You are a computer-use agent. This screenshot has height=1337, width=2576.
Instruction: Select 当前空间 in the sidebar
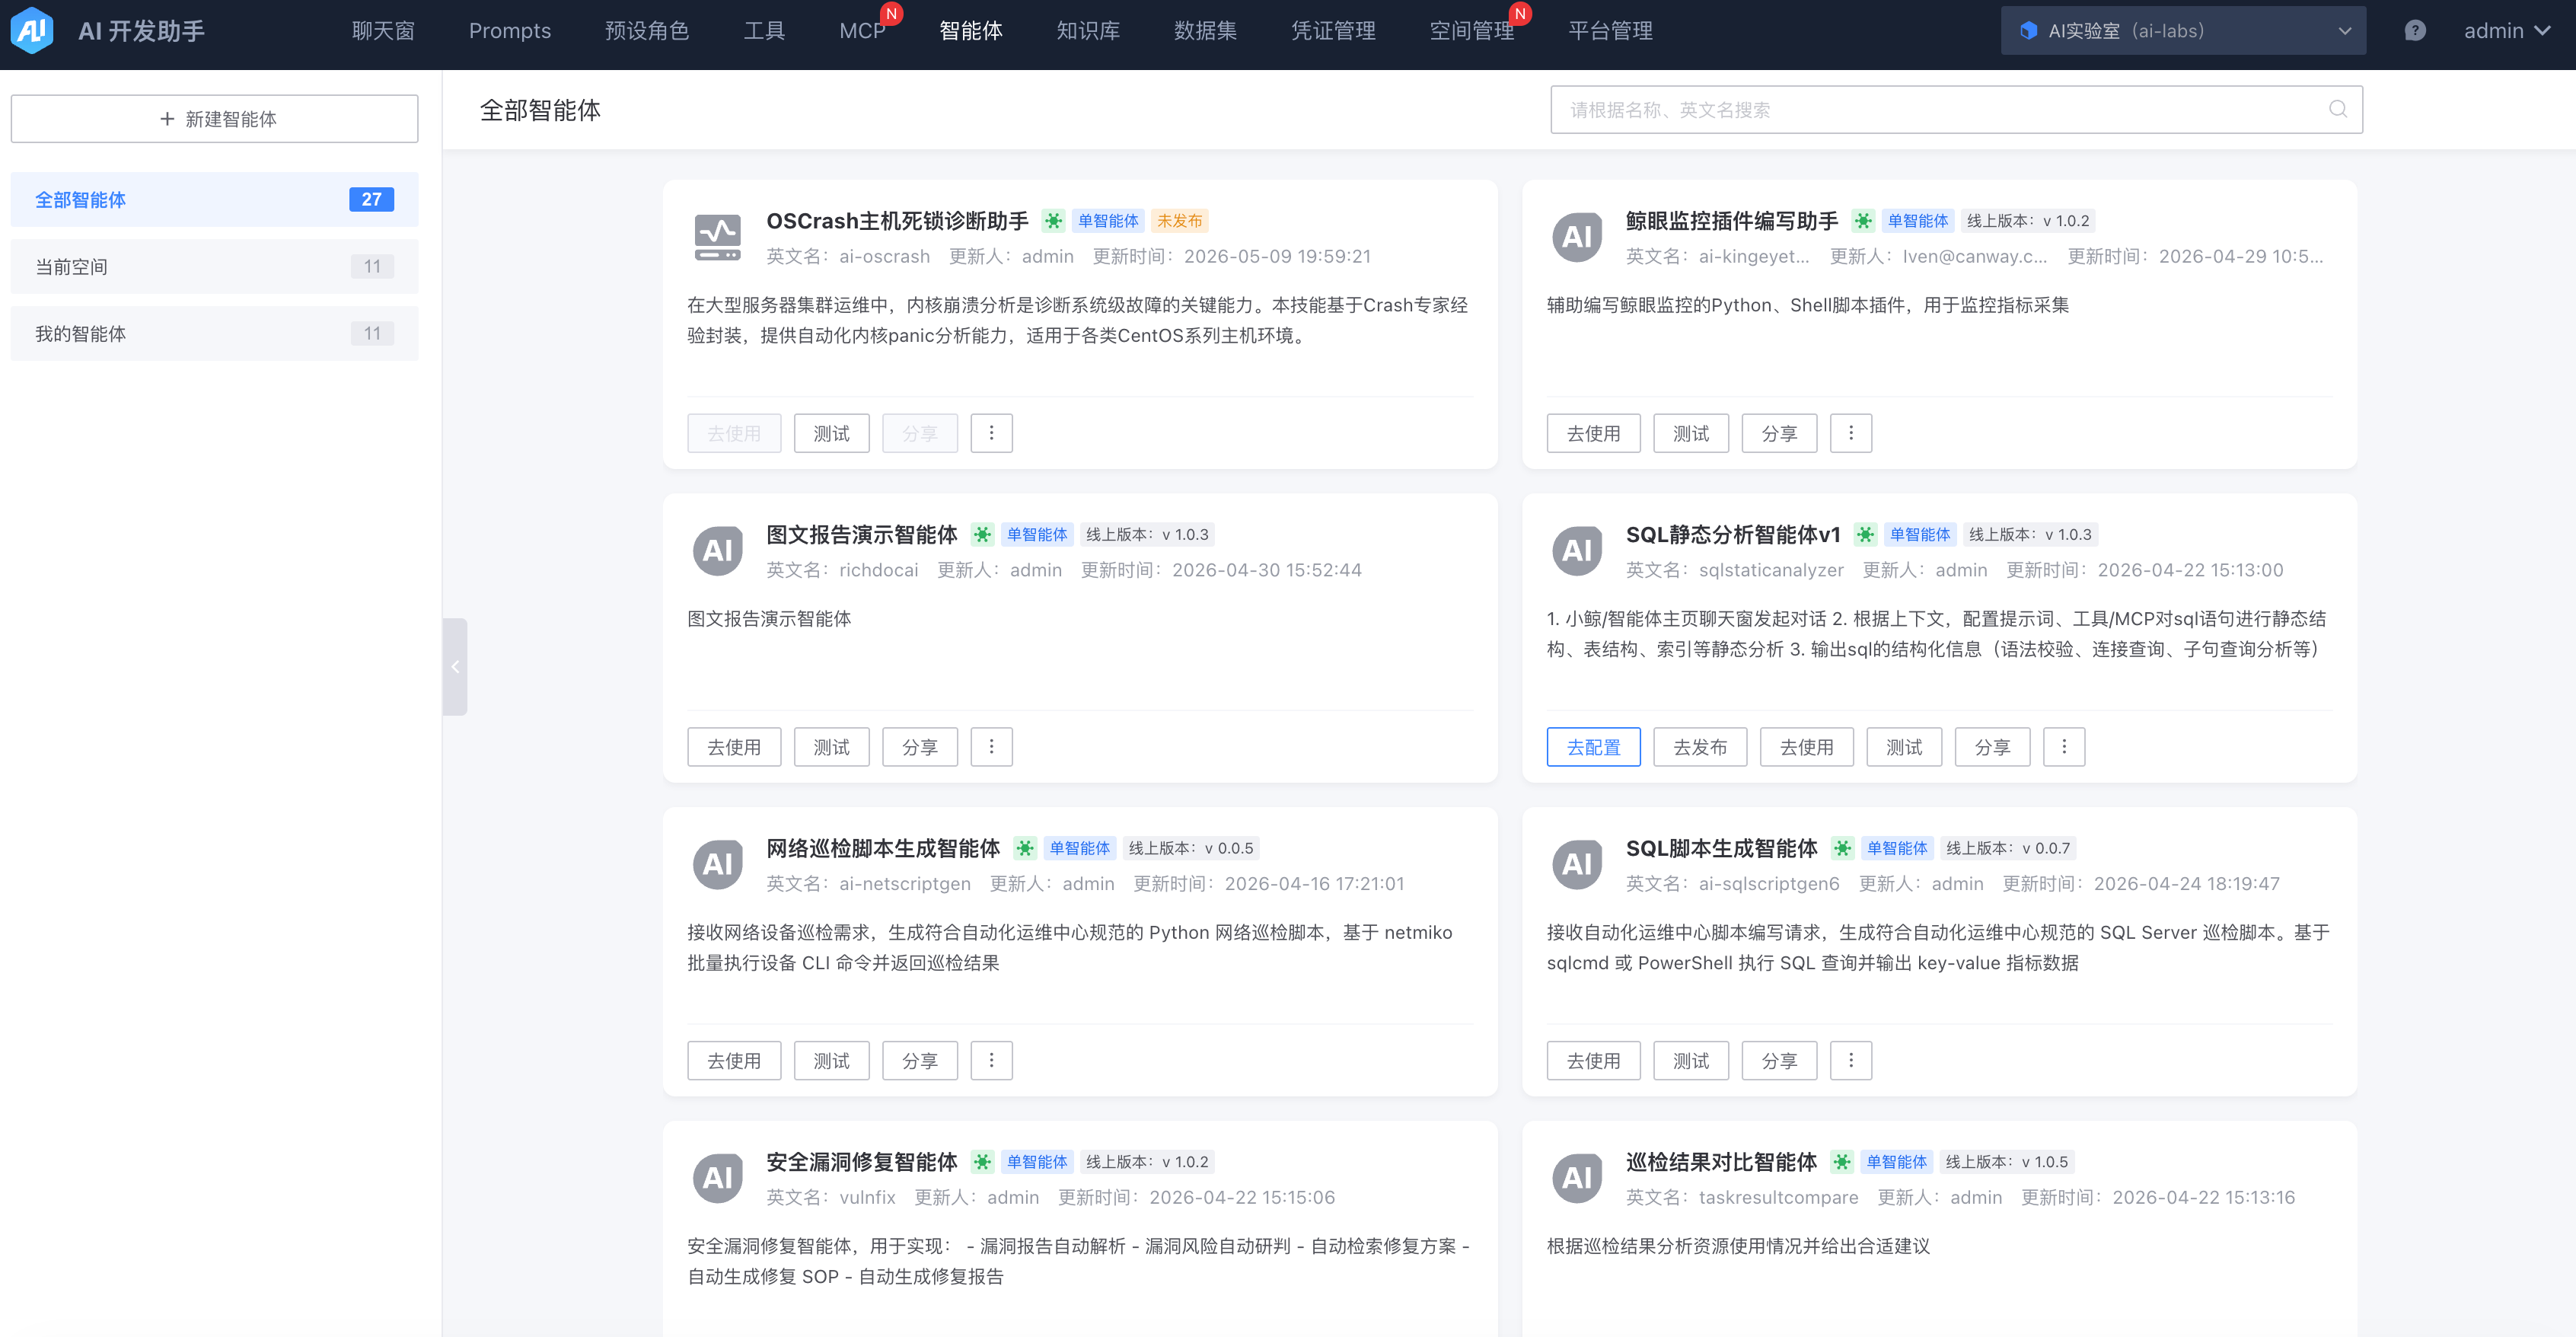pyautogui.click(x=214, y=267)
